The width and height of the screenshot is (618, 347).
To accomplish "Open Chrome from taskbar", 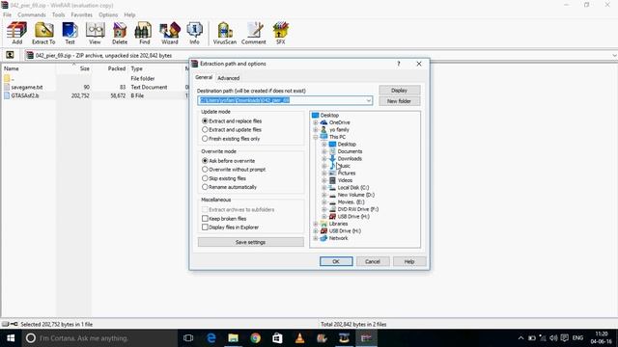I will [255, 338].
